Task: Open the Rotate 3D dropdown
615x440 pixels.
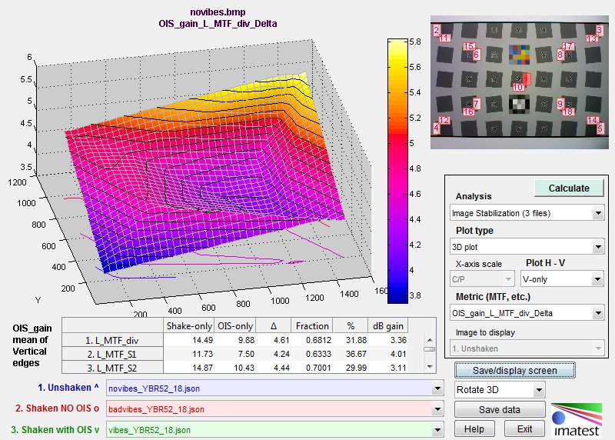Action: coord(499,390)
